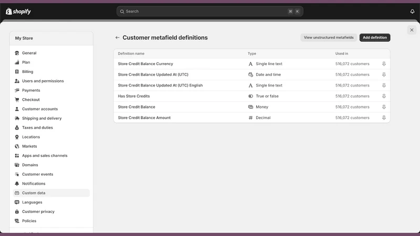Click the Type column header
The height and width of the screenshot is (236, 420).
(252, 53)
